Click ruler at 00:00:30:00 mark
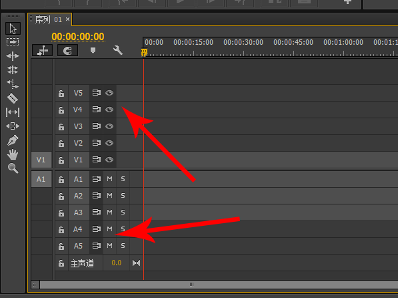 tap(243, 42)
